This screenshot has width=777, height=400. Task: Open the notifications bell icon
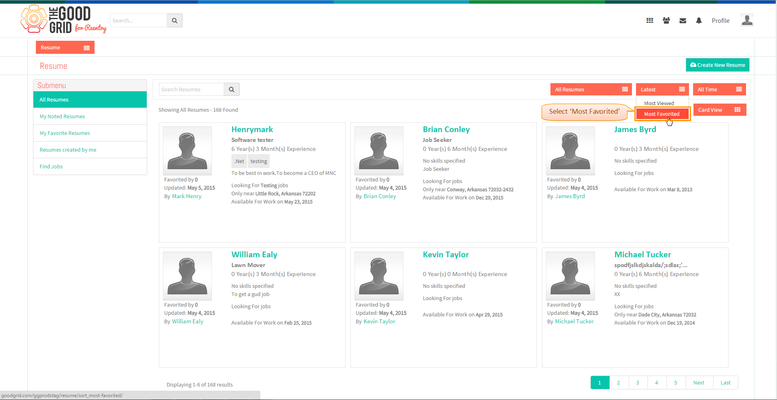[x=699, y=20]
